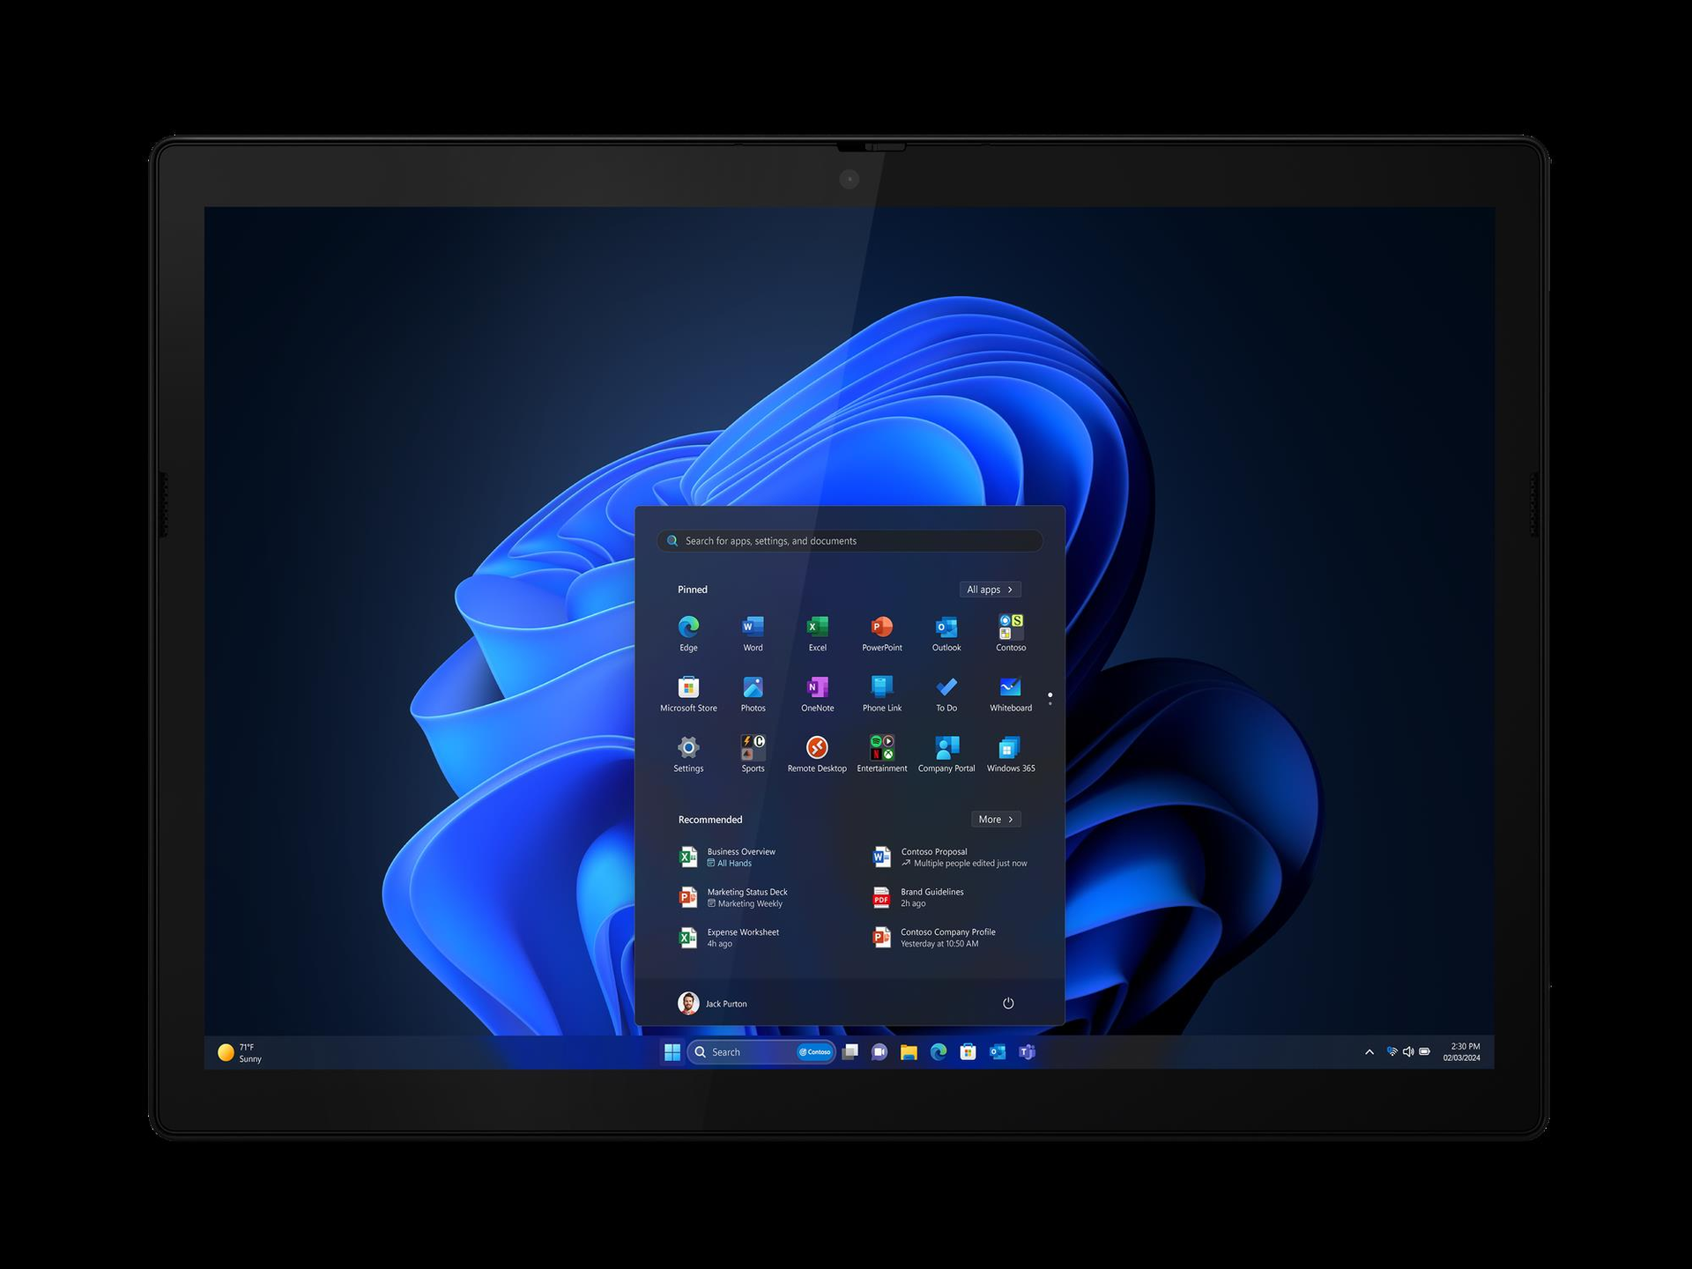The width and height of the screenshot is (1692, 1269).
Task: Open the weather widget on taskbar
Action: coord(240,1053)
